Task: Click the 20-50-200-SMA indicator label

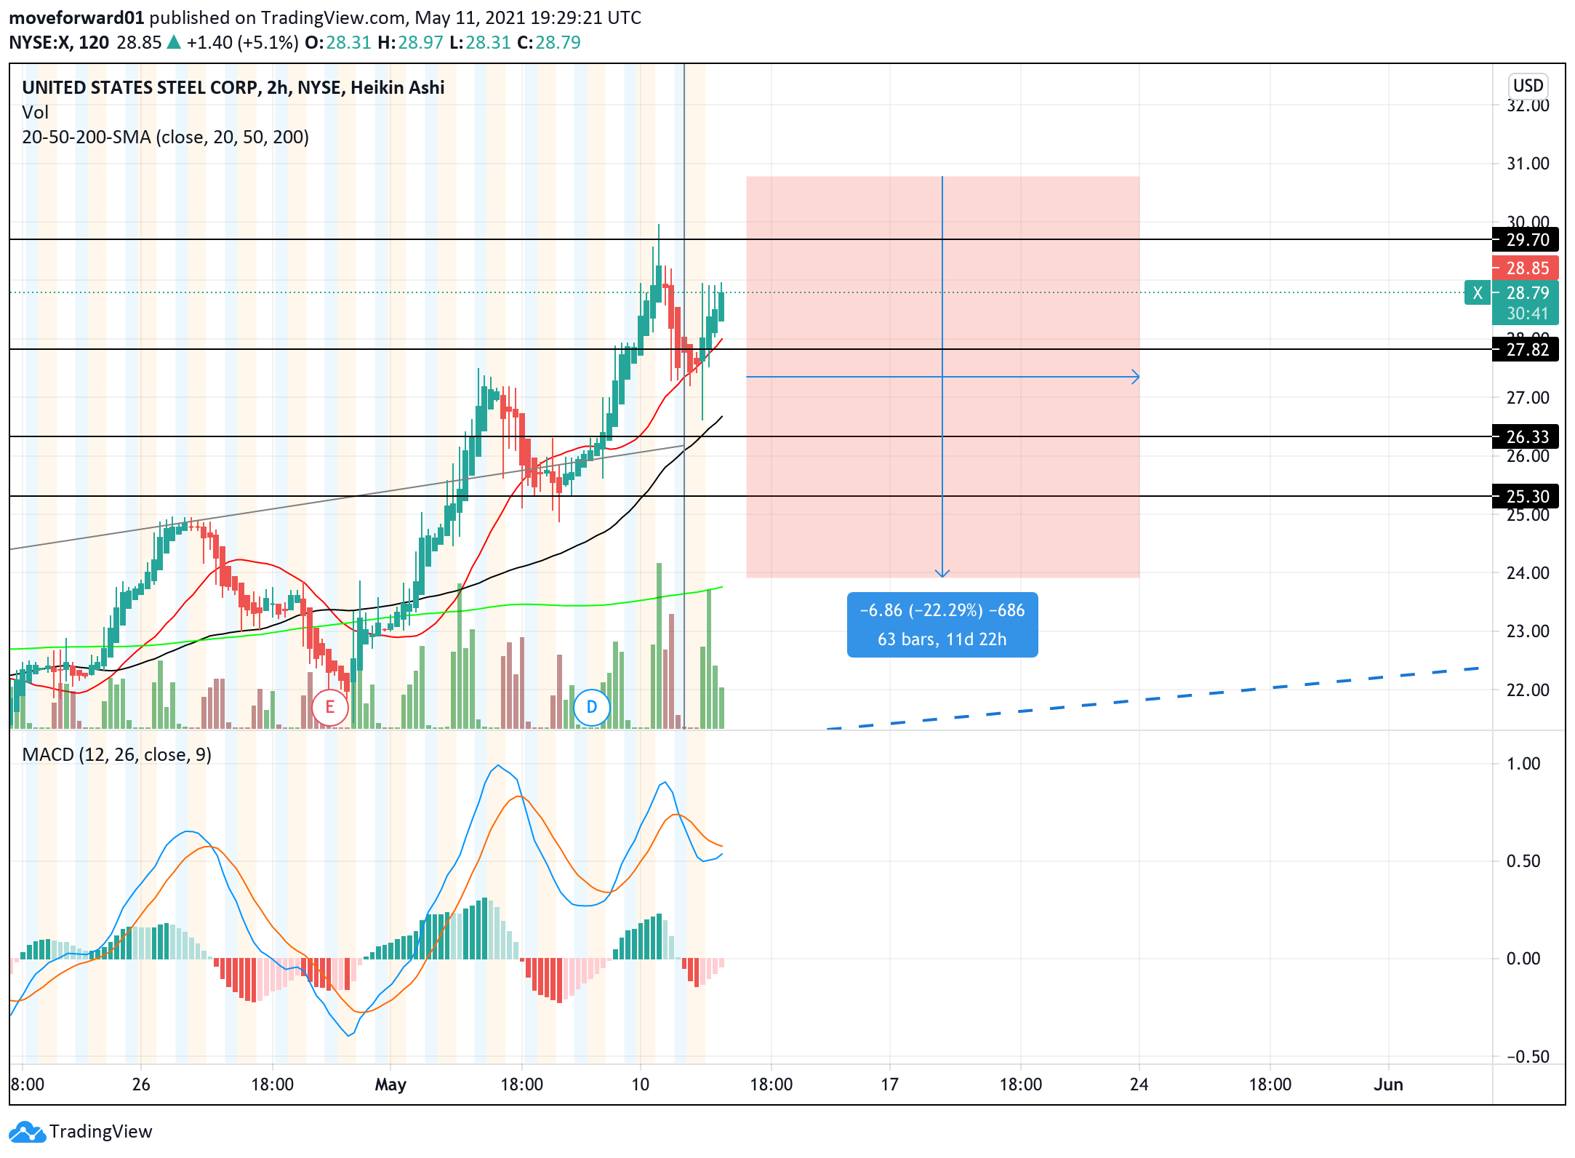Action: (166, 137)
